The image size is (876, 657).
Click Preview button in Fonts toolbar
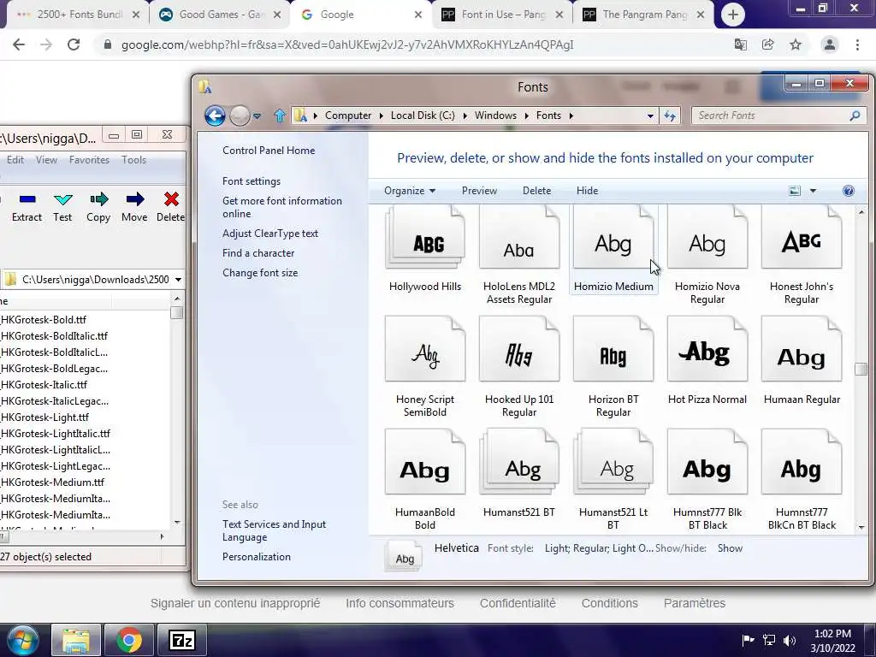pyautogui.click(x=479, y=191)
